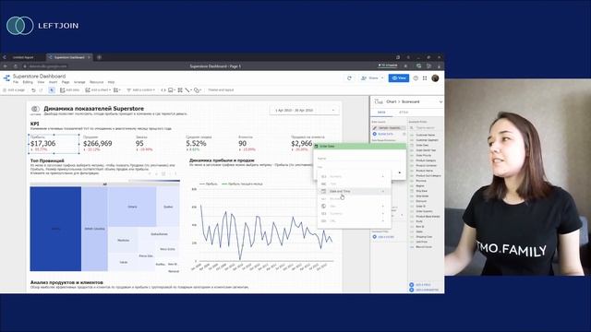The width and height of the screenshot is (591, 332).
Task: Open the Resource menu
Action: click(96, 82)
